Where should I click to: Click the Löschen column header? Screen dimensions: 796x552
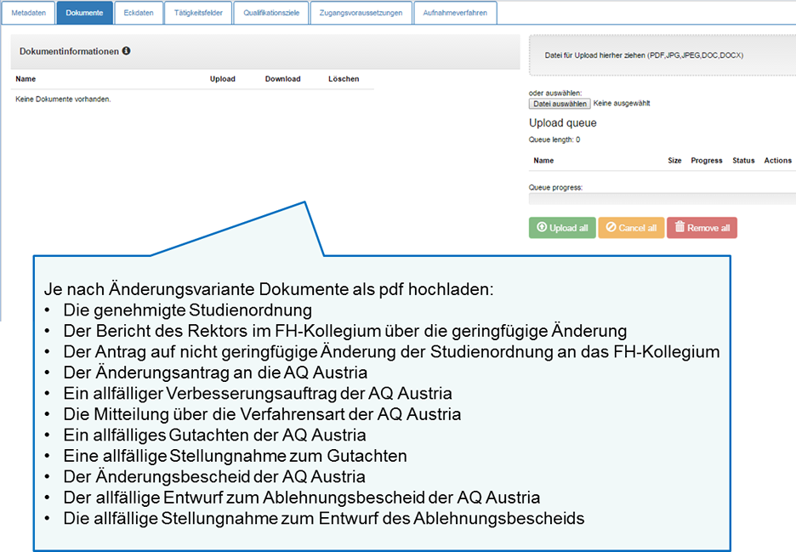pos(343,78)
